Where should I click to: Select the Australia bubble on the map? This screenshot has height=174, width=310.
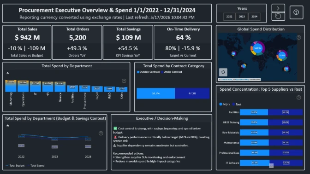286,69
